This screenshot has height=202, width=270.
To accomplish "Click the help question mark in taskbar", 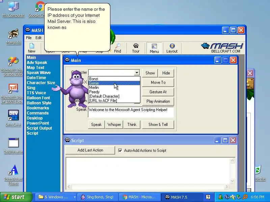I will [x=208, y=197].
